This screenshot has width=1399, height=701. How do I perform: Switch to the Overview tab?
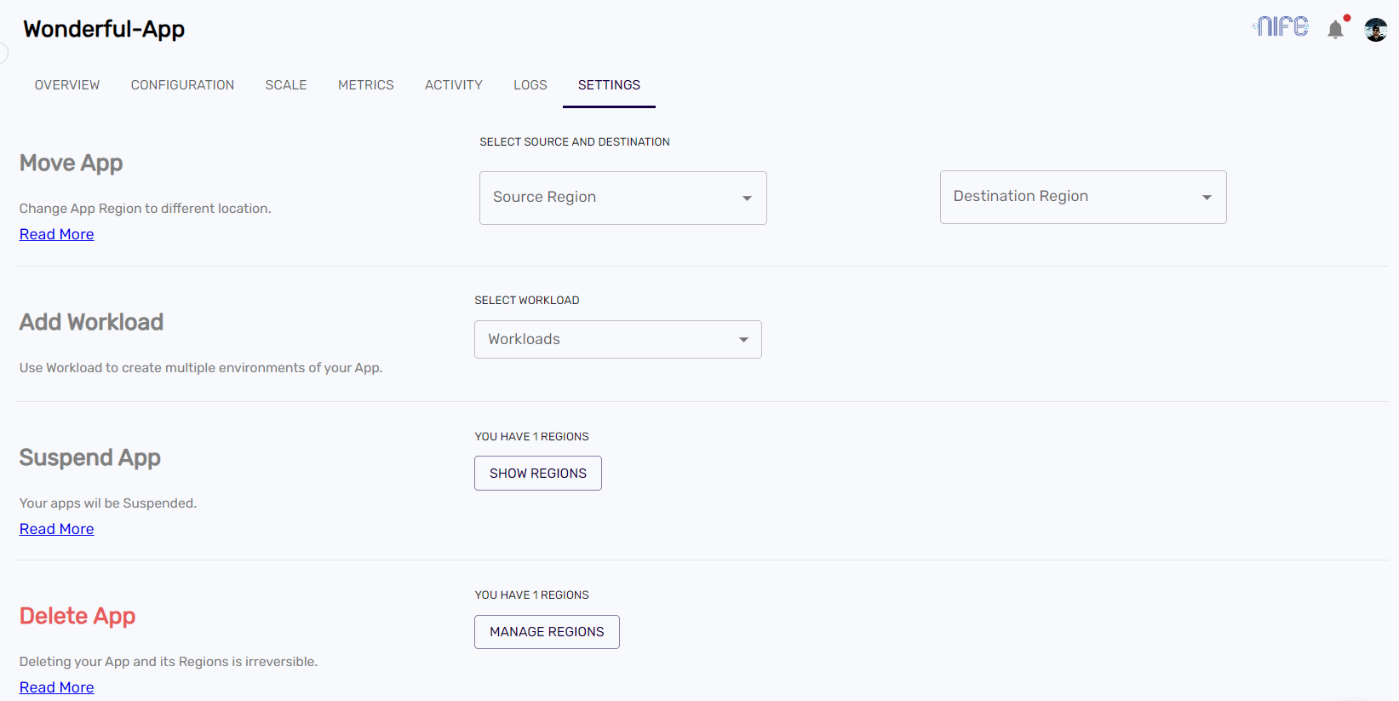tap(67, 85)
